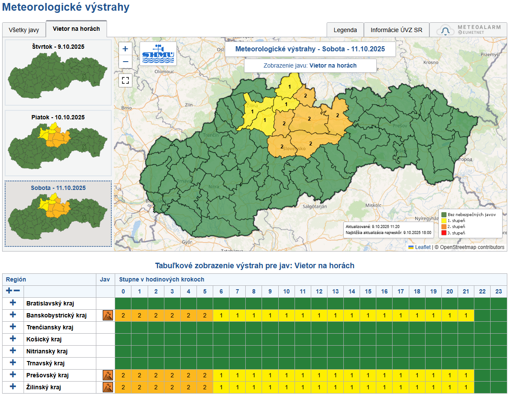This screenshot has height=394, width=512.
Task: Zoom in on the warnings map
Action: point(125,49)
